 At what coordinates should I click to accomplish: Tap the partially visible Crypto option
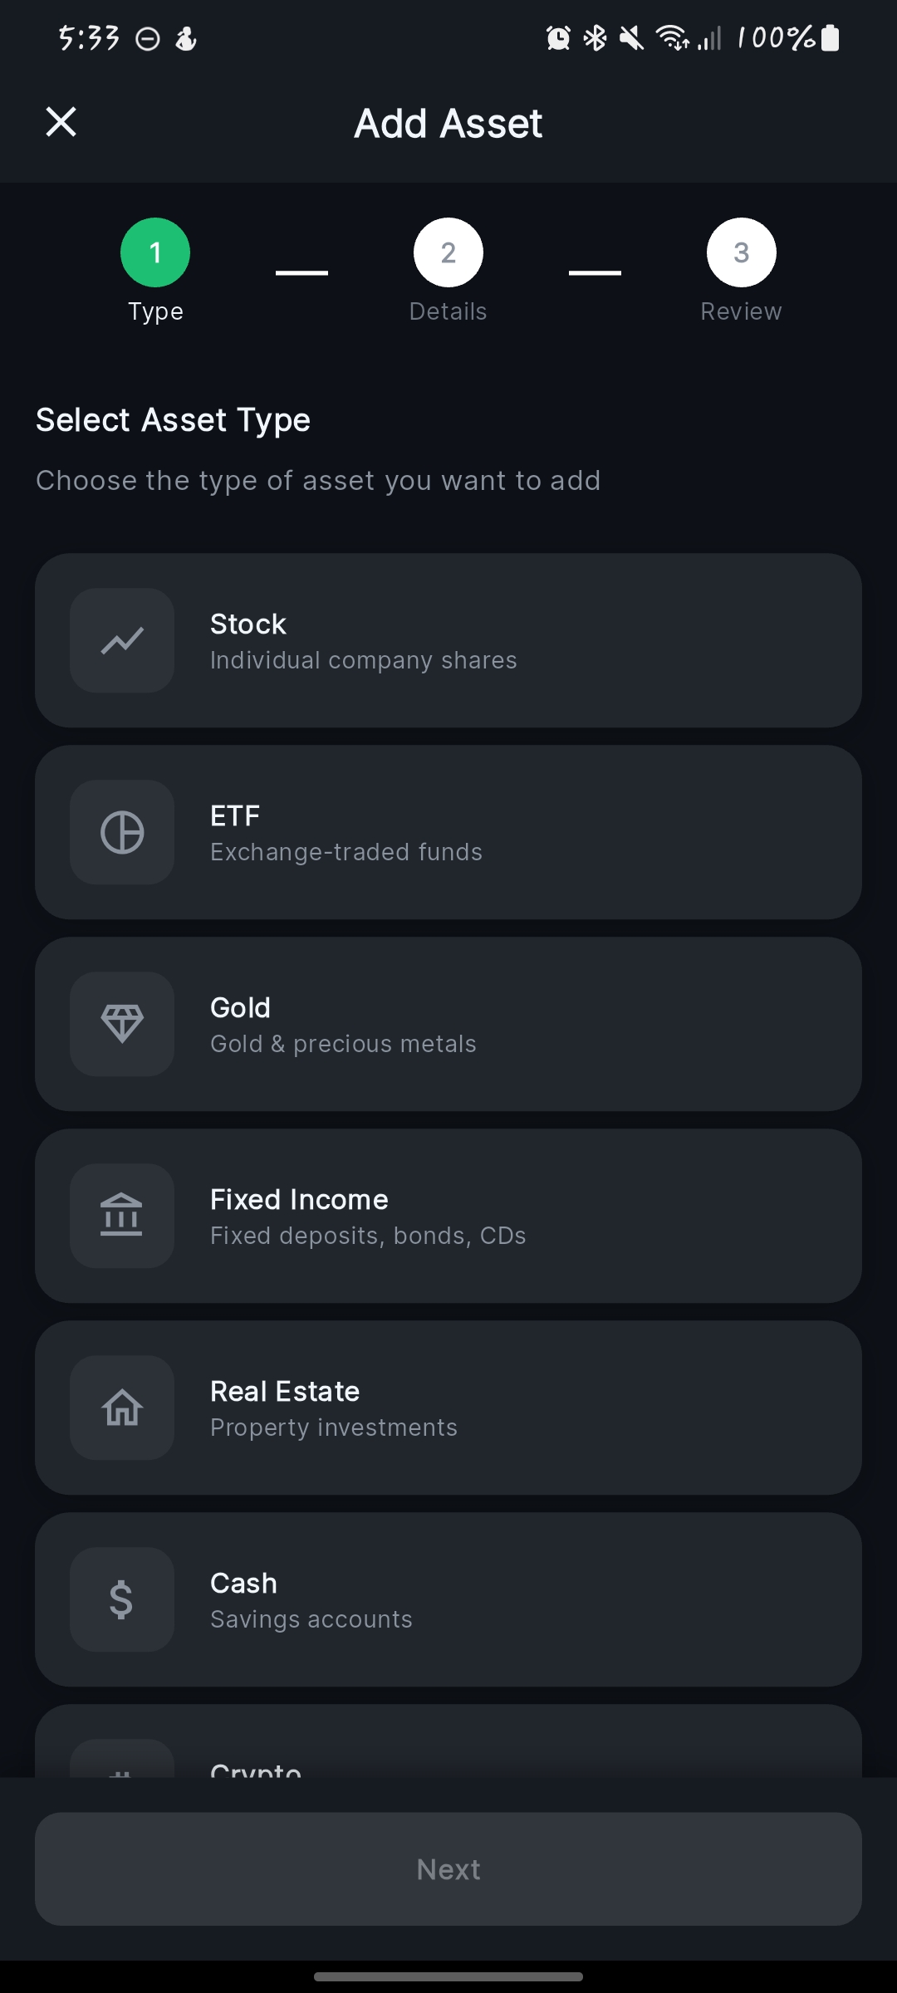pos(448,1741)
